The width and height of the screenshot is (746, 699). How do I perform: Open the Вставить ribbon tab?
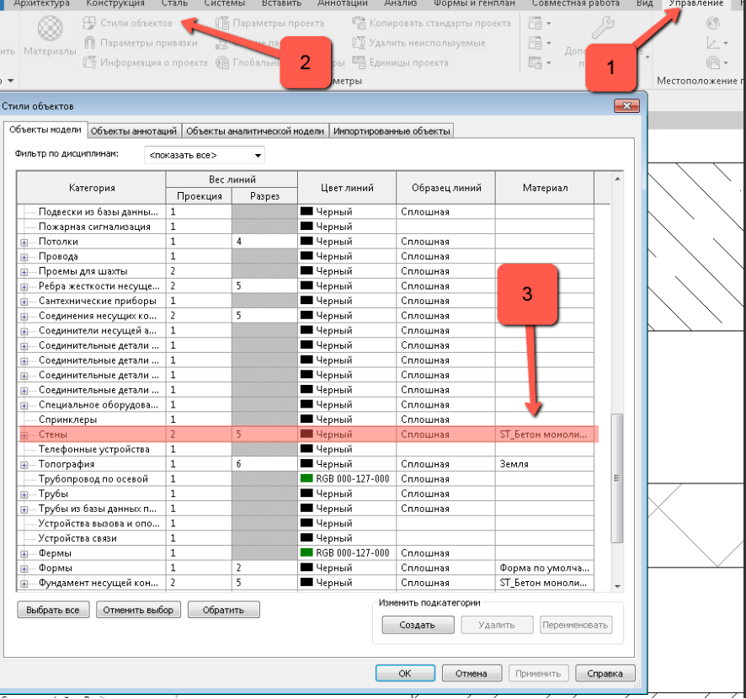[x=282, y=3]
